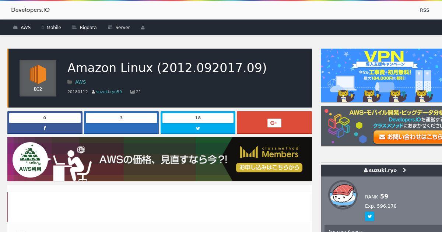Click the folder icon next to AWS category

pos(70,82)
